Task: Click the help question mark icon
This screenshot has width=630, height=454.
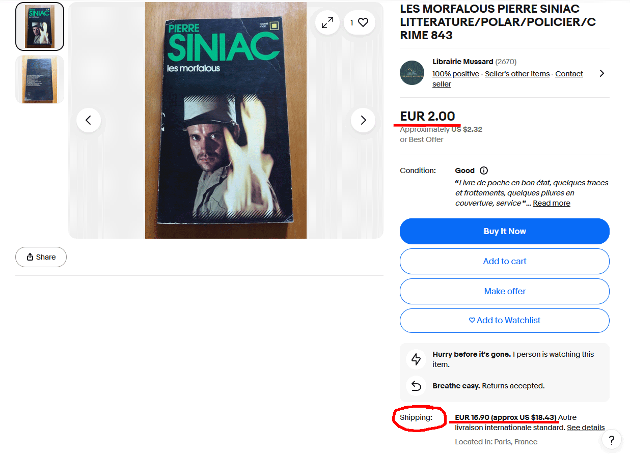Action: tap(612, 440)
